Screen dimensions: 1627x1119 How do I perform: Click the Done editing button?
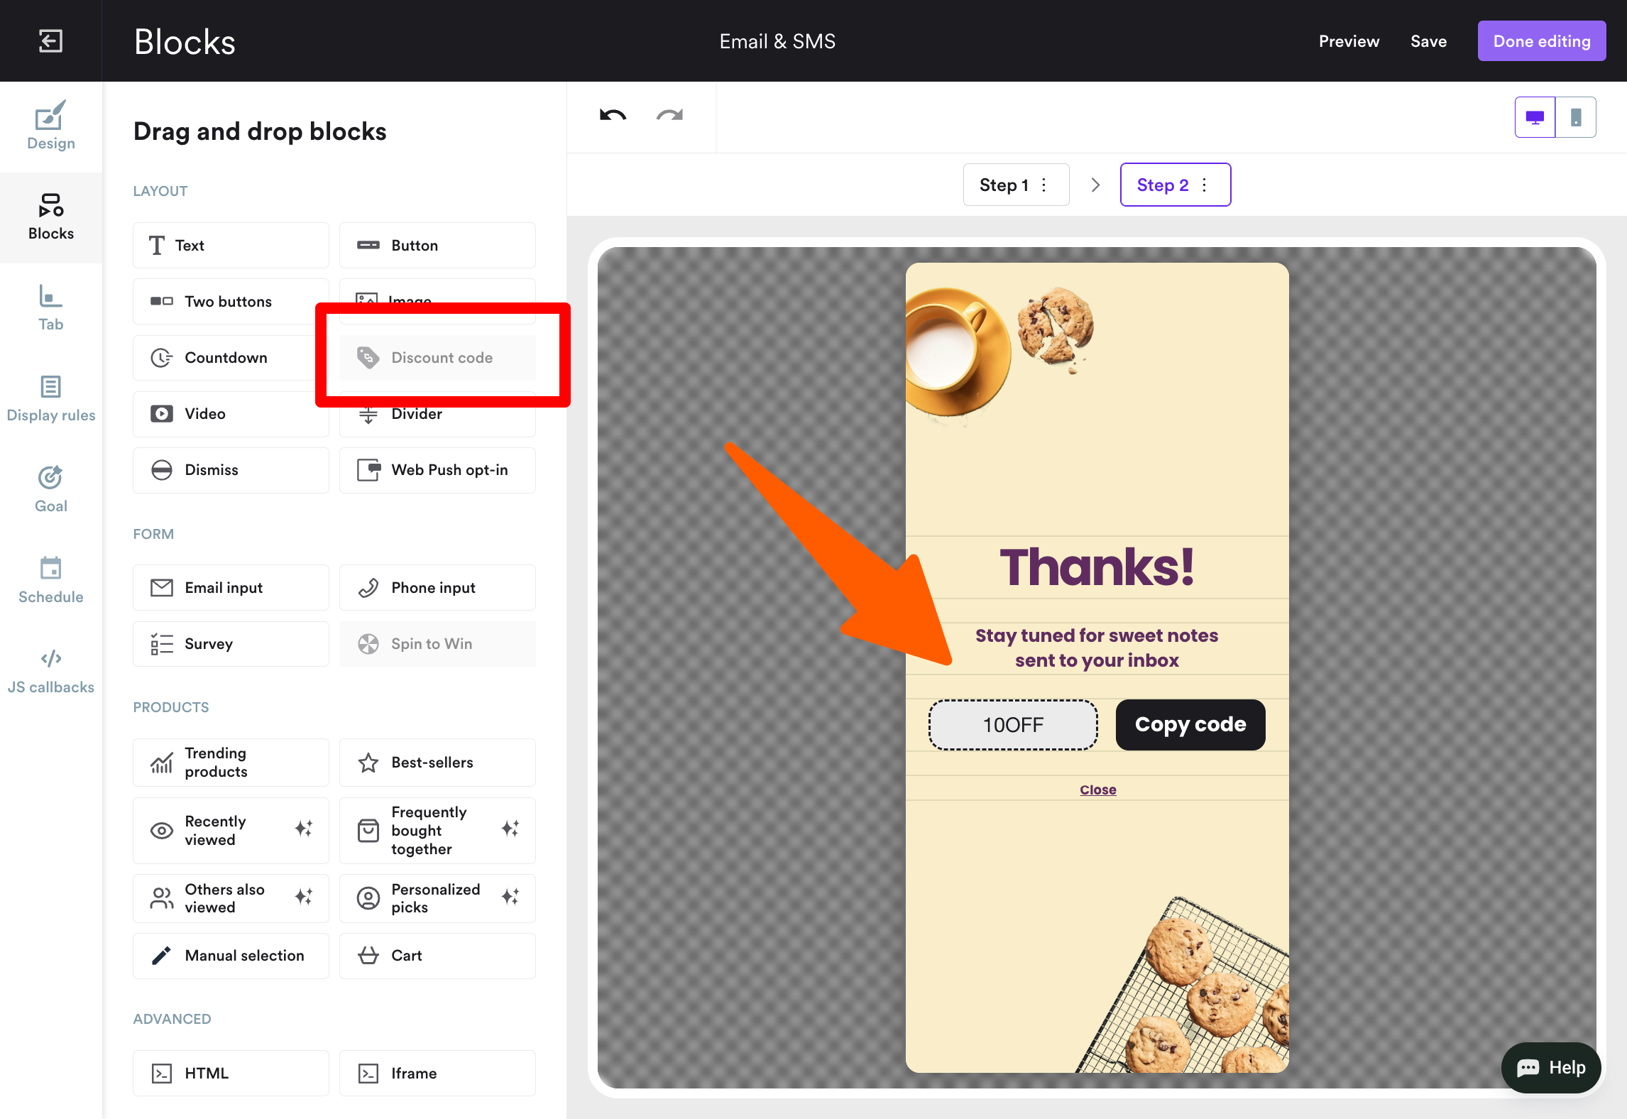[x=1541, y=41]
